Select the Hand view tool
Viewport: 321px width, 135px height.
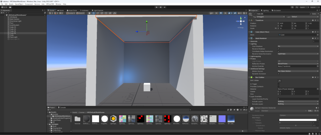pyautogui.click(x=89, y=13)
